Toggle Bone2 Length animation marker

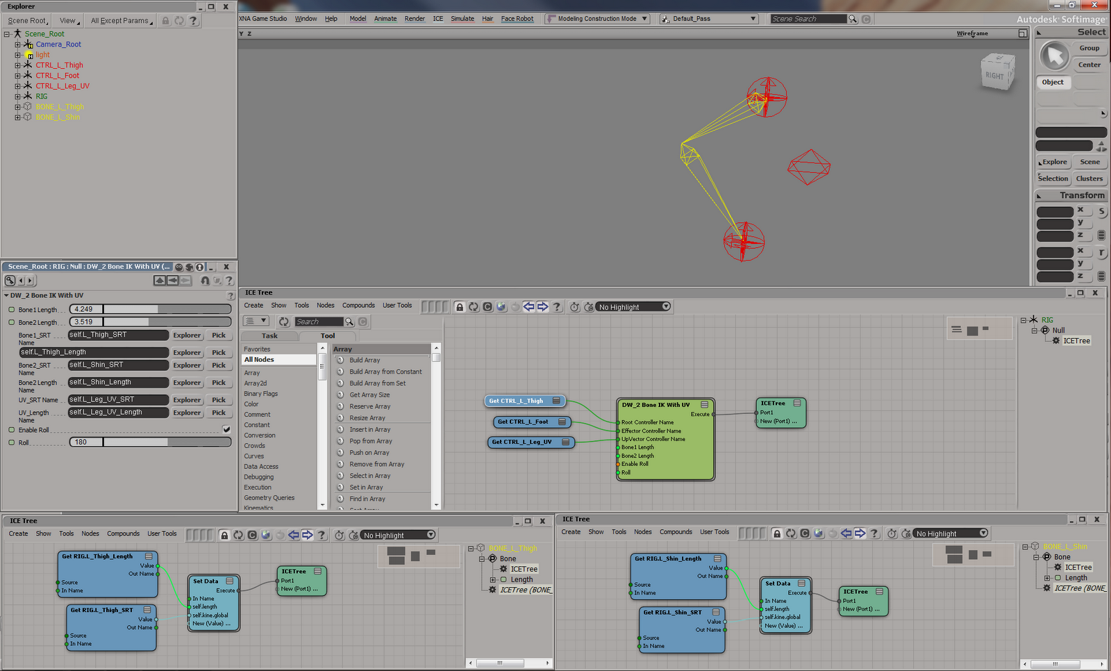tap(11, 322)
